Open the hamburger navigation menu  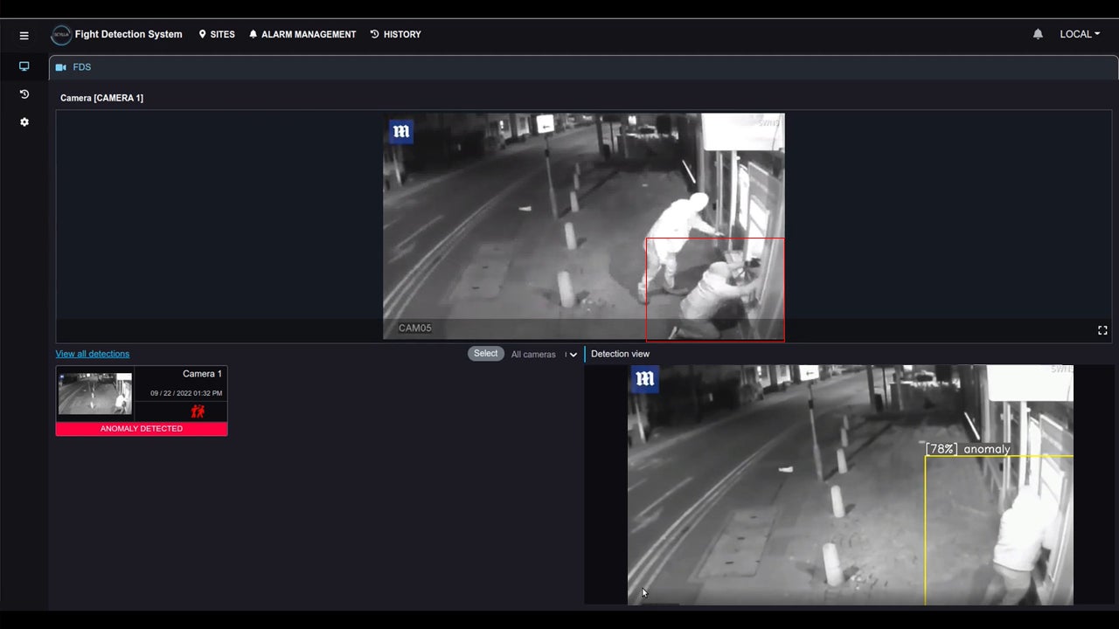tap(24, 35)
